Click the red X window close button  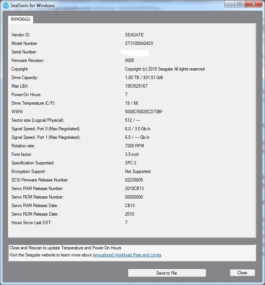point(253,4)
